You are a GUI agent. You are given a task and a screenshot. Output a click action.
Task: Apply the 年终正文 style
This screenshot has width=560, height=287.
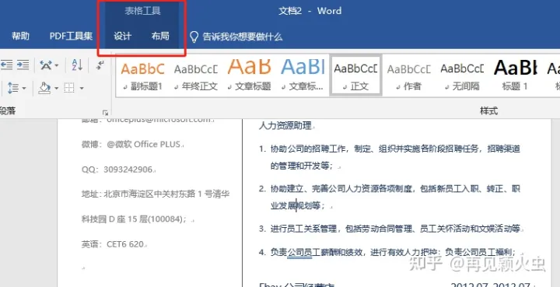(x=196, y=75)
